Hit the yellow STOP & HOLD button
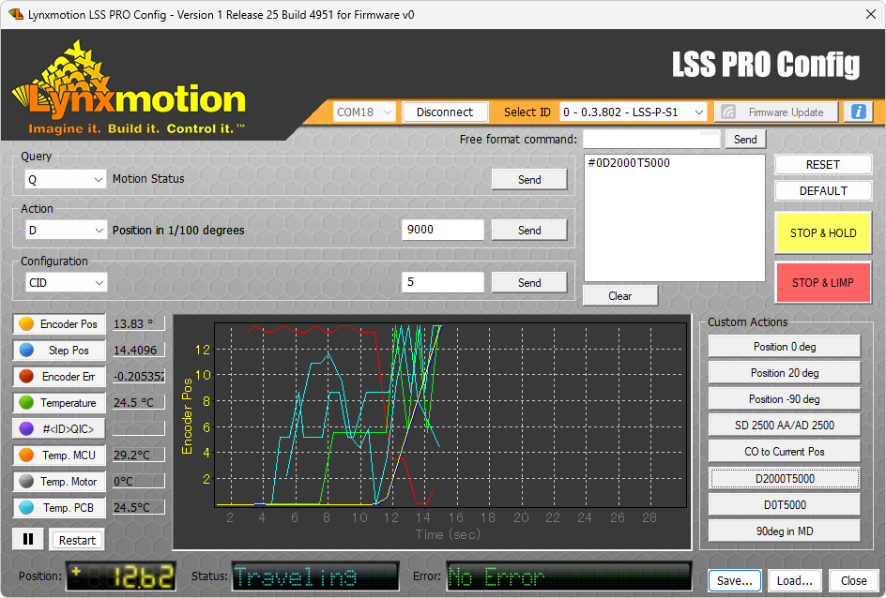This screenshot has width=886, height=598. pos(823,233)
